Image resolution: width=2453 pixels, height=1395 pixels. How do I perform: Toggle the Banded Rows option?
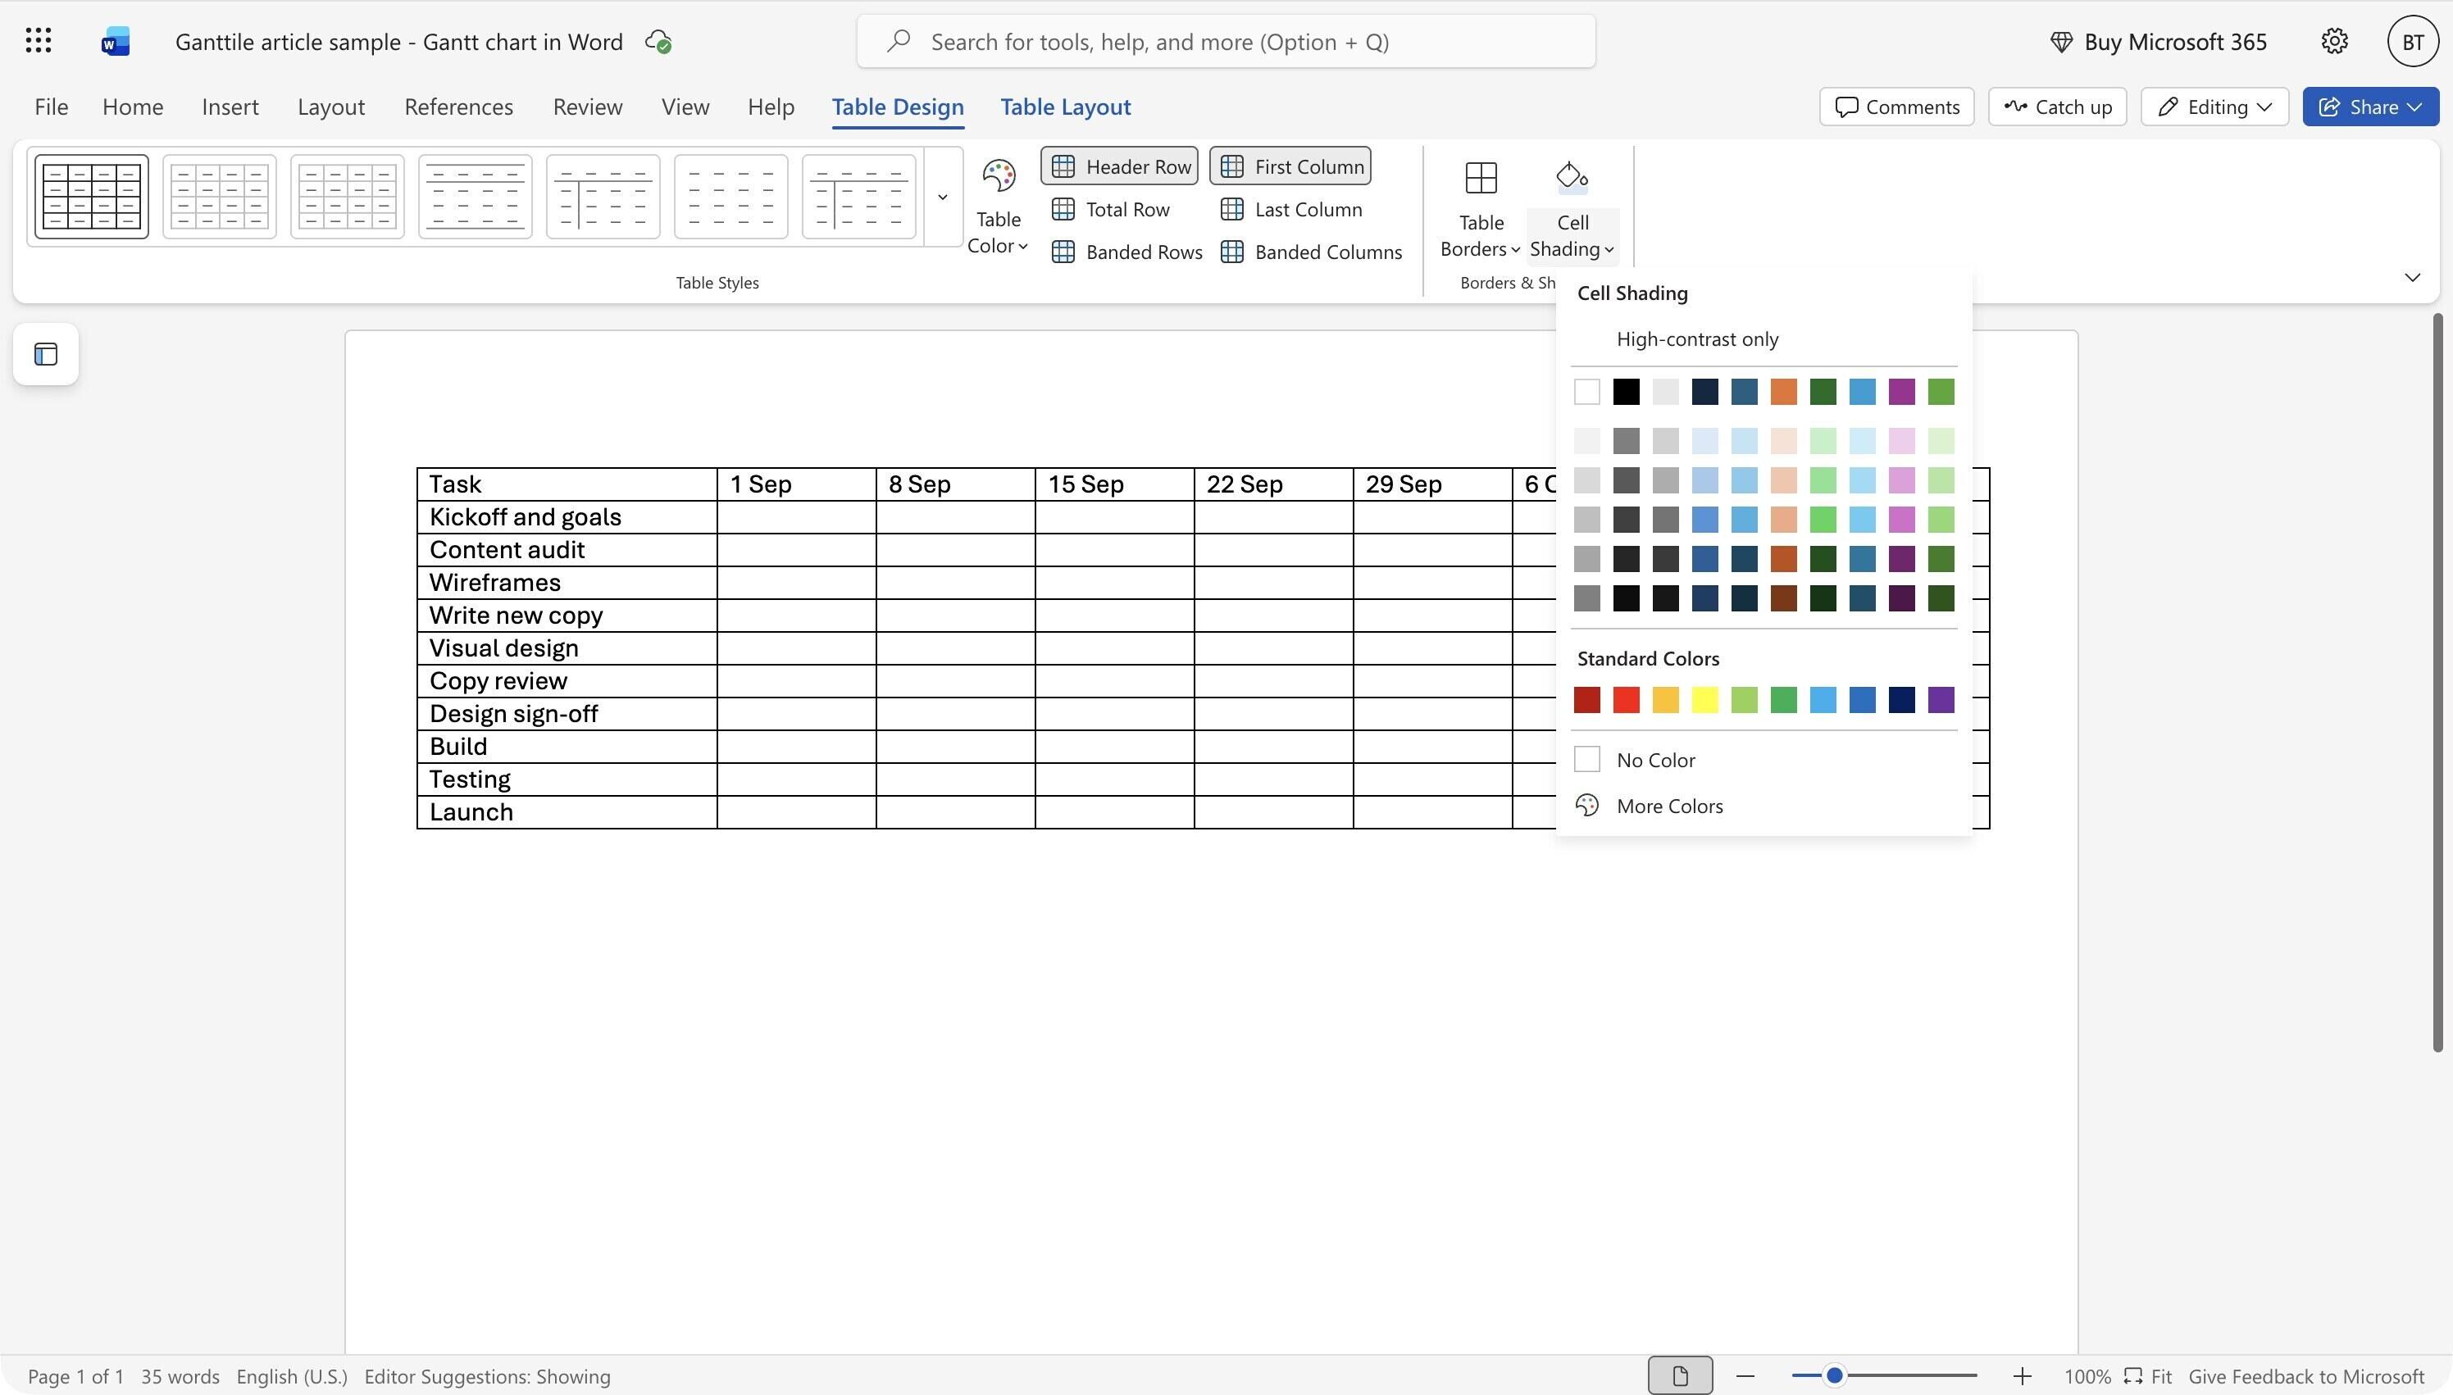1126,252
